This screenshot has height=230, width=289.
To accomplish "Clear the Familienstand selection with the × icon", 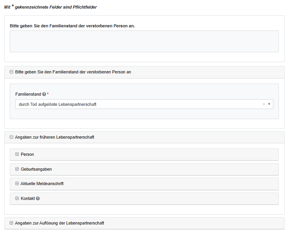I will (264, 104).
